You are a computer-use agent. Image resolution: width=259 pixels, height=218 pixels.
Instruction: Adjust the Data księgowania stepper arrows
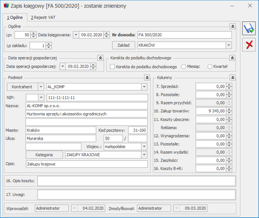click(x=106, y=35)
